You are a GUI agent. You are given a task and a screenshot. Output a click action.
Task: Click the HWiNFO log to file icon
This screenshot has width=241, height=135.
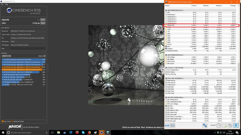click(x=224, y=126)
